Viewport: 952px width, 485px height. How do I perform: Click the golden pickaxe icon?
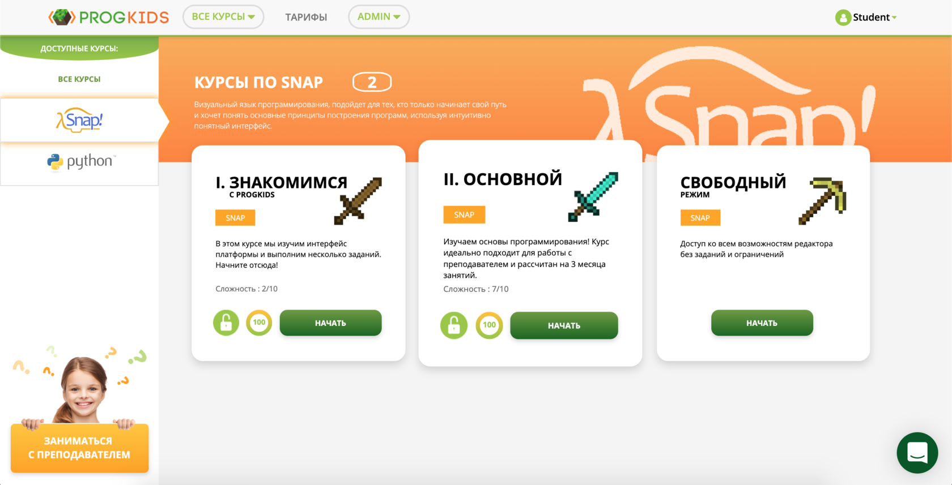pos(822,201)
